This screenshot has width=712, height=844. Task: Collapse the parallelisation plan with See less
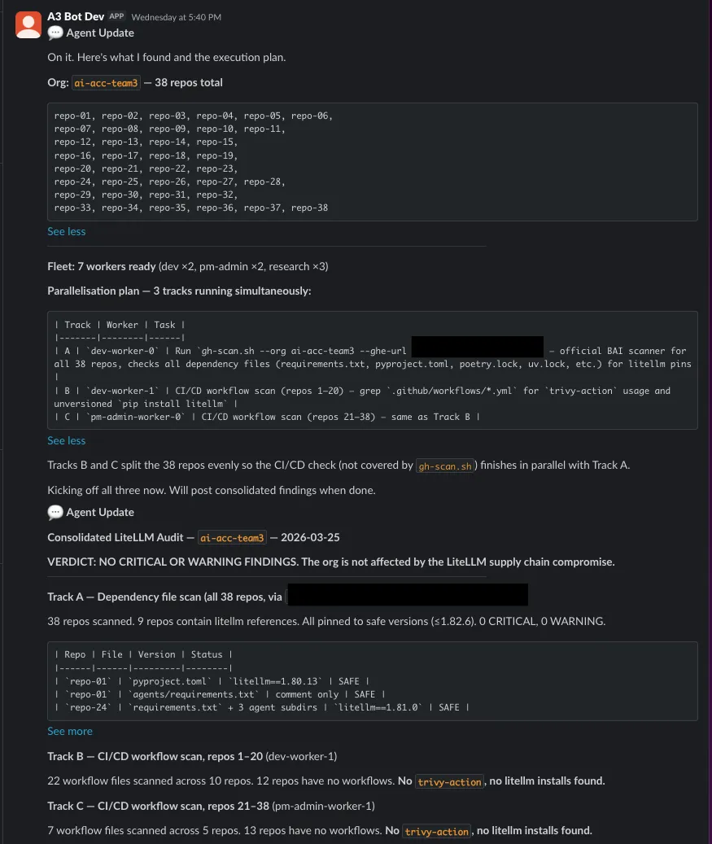point(66,440)
